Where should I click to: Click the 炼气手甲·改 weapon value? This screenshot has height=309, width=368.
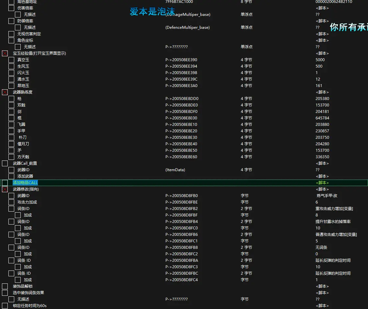click(327, 196)
